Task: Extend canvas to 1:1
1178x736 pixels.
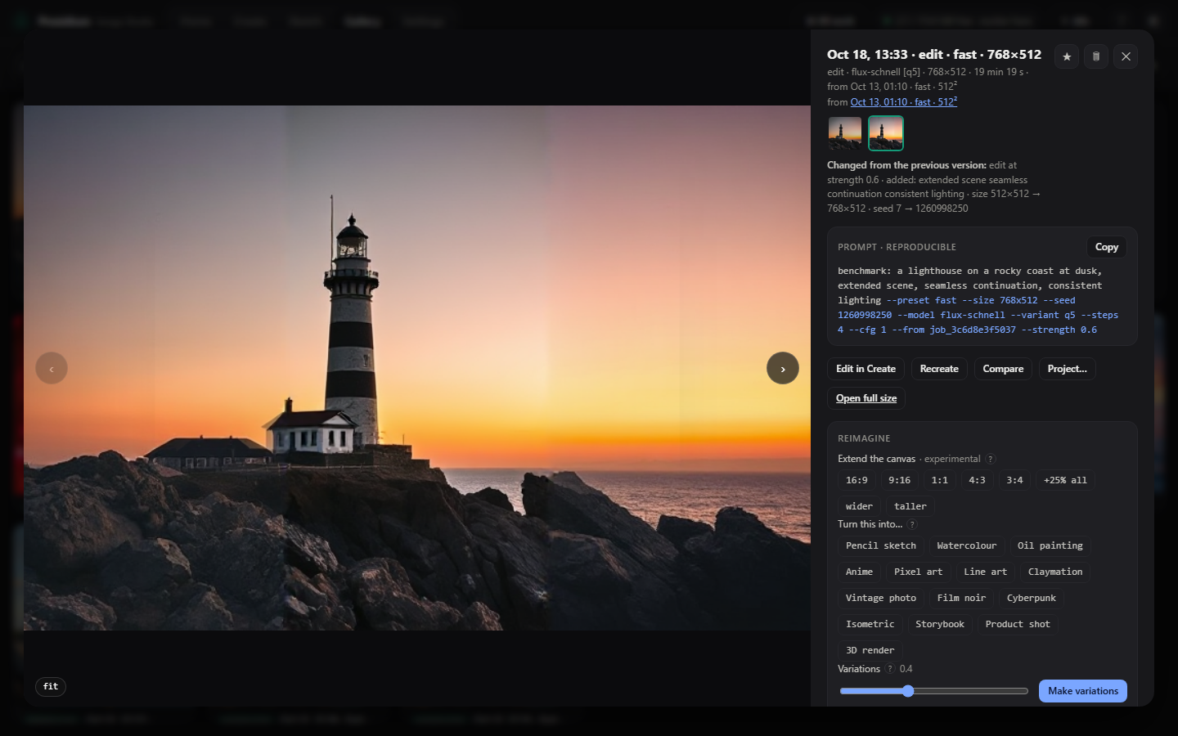Action: 940,480
